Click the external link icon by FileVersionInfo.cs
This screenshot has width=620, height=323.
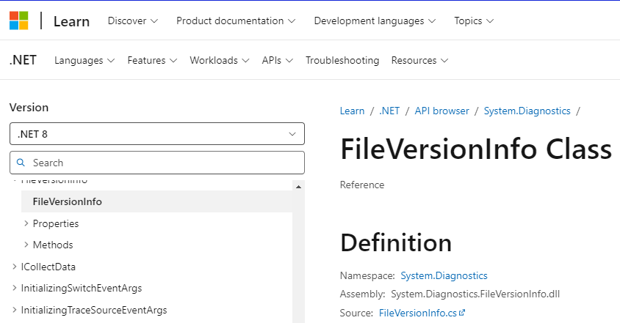(x=462, y=313)
